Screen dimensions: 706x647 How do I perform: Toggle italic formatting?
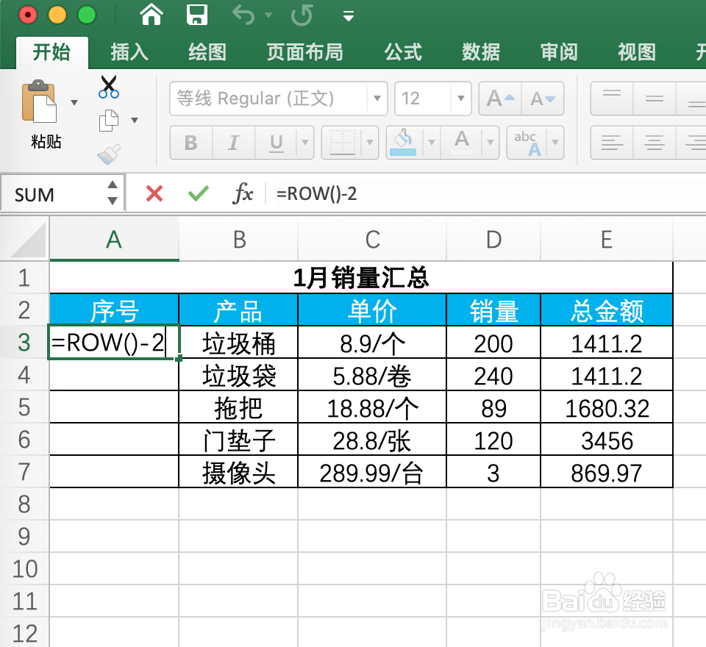click(233, 143)
